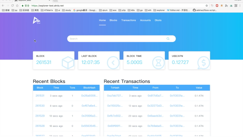The height and width of the screenshot is (137, 243).
Task: Open From address 0x32273d3...
Action: tap(155, 106)
